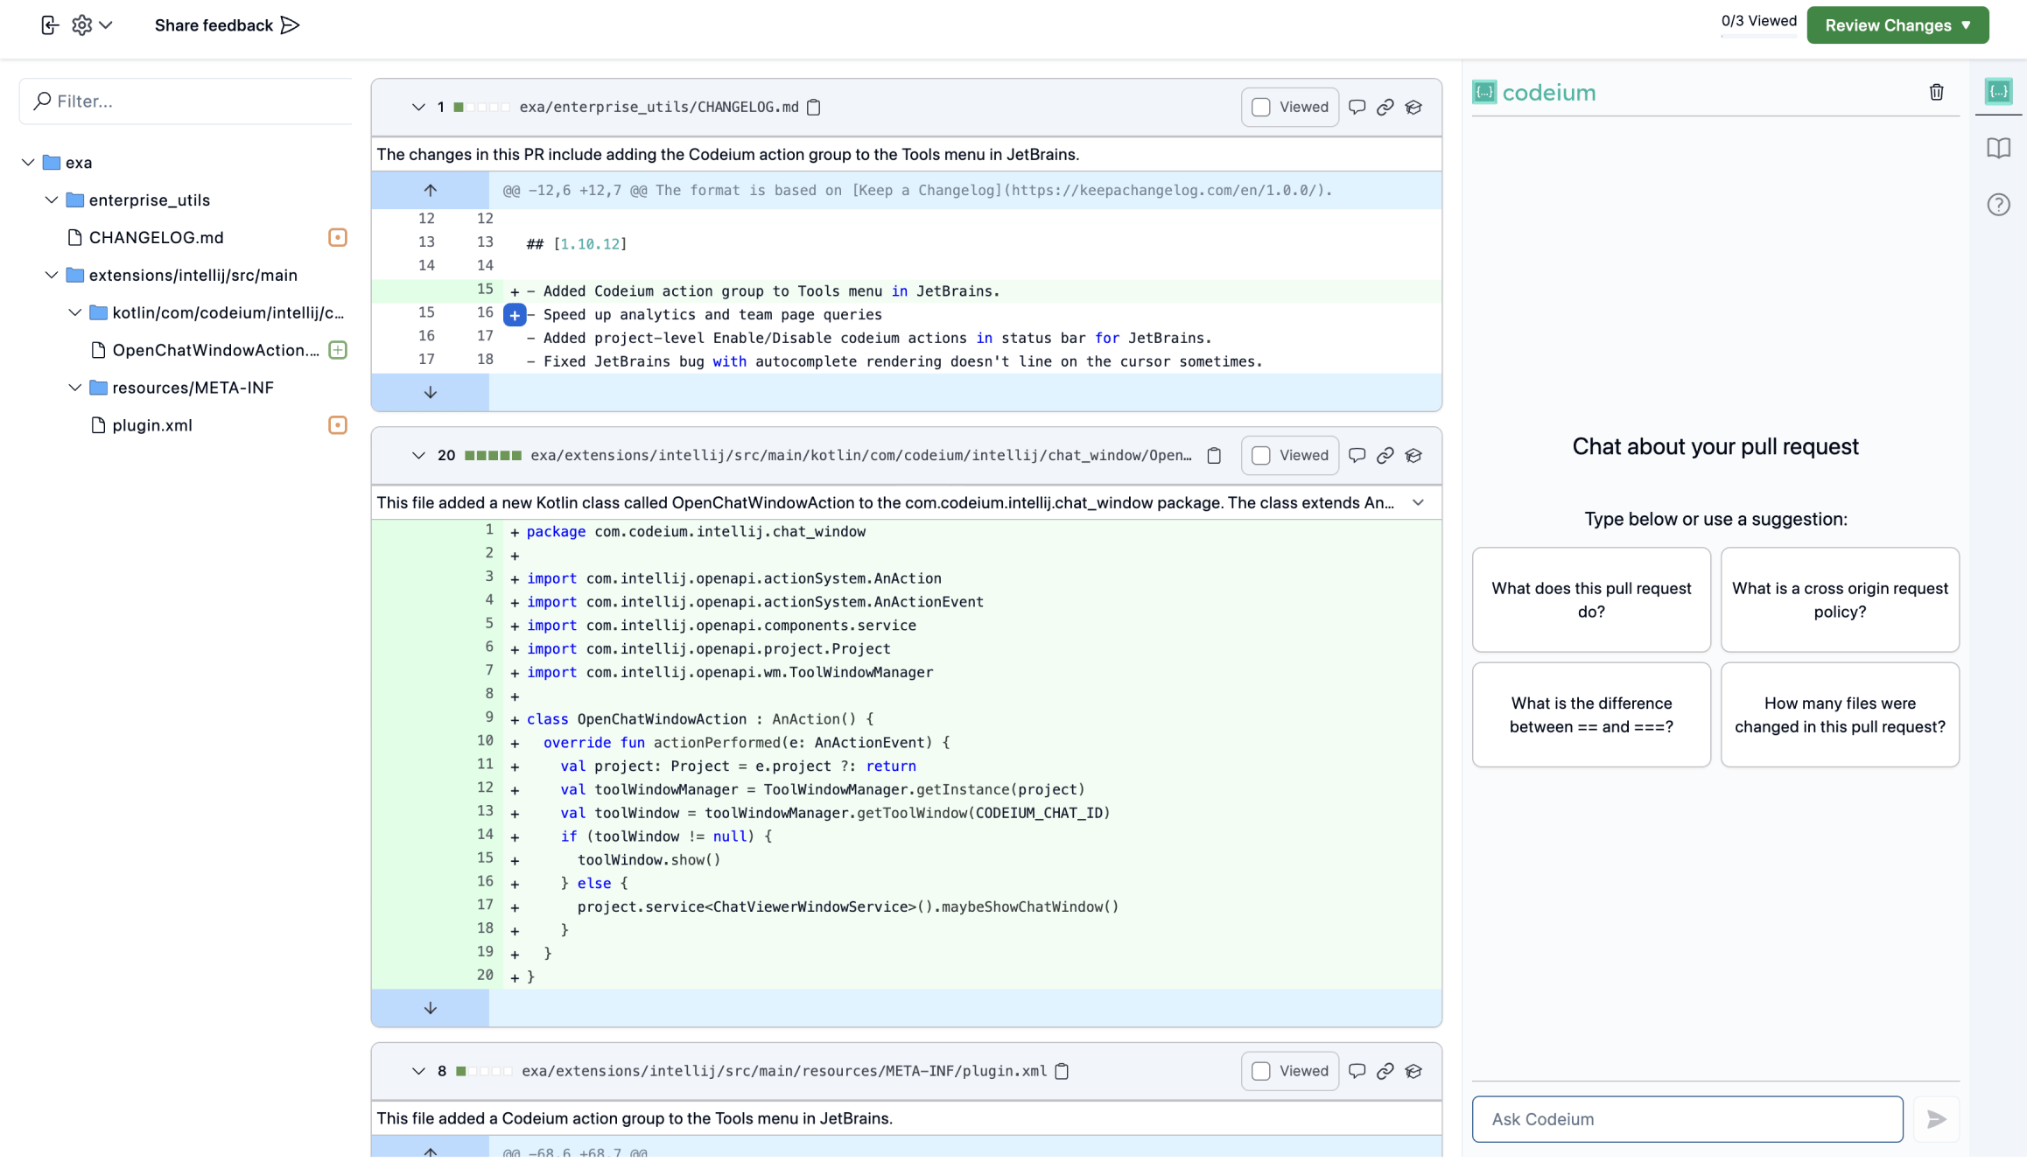The height and width of the screenshot is (1162, 2027).
Task: Collapse the plugin.xml diff section
Action: pyautogui.click(x=418, y=1072)
